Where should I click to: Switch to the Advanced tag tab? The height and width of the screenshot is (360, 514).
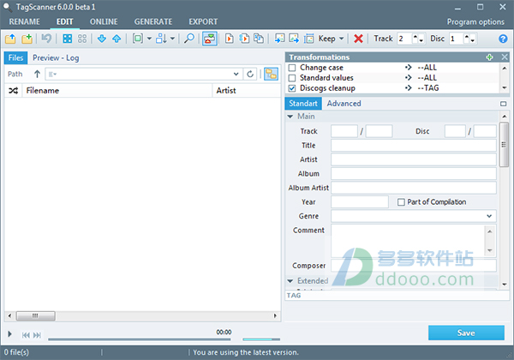[x=344, y=104]
